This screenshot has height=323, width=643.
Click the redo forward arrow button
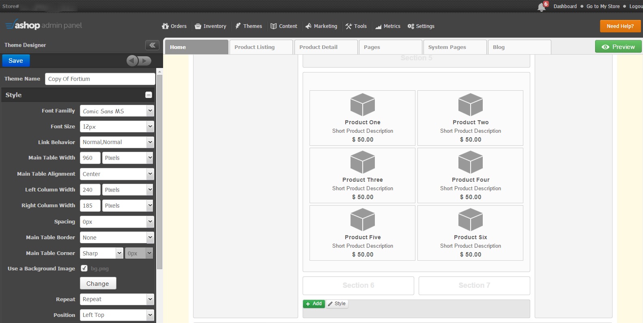click(145, 61)
